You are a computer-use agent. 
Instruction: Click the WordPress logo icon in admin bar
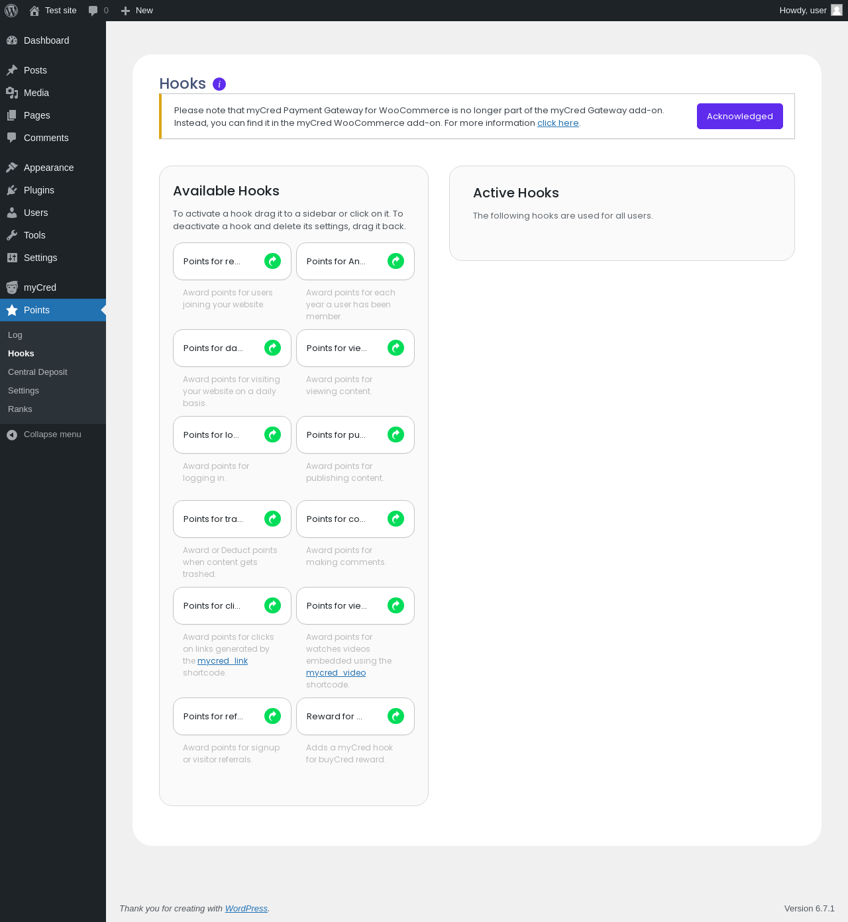[x=11, y=11]
